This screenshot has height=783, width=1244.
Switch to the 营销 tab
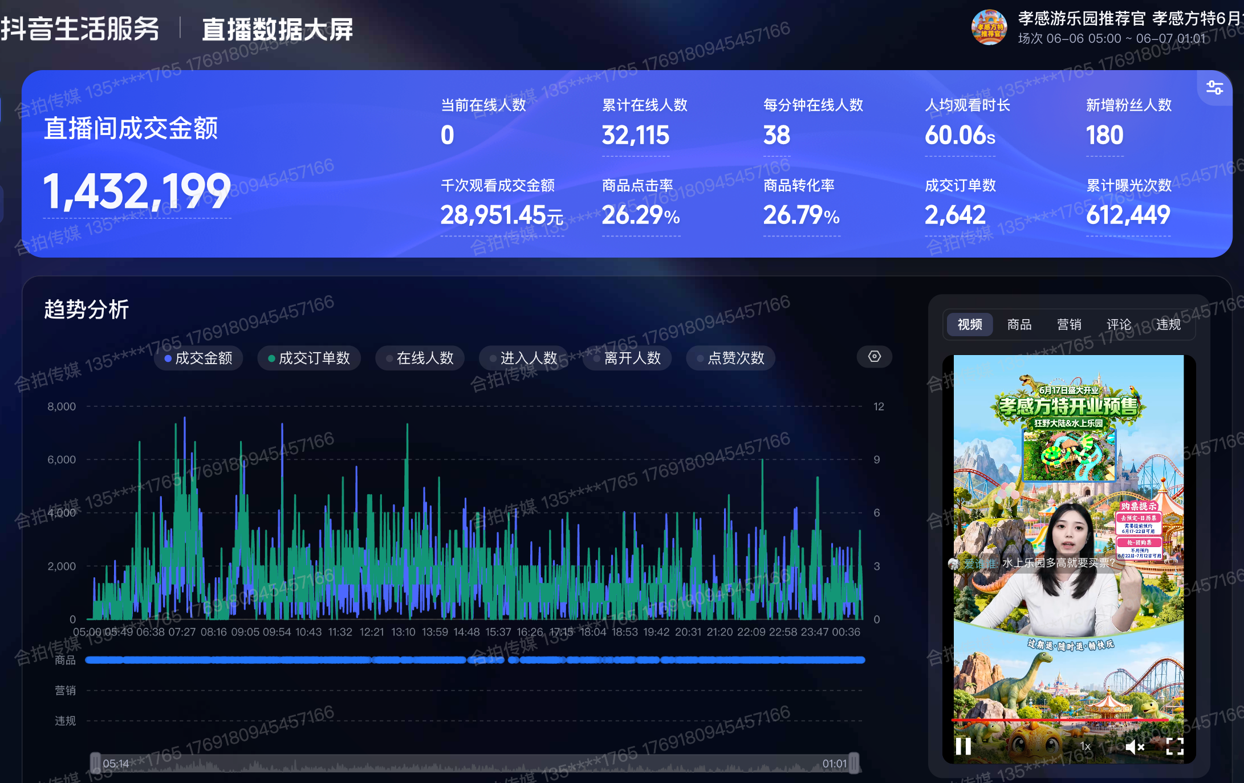click(x=1069, y=324)
